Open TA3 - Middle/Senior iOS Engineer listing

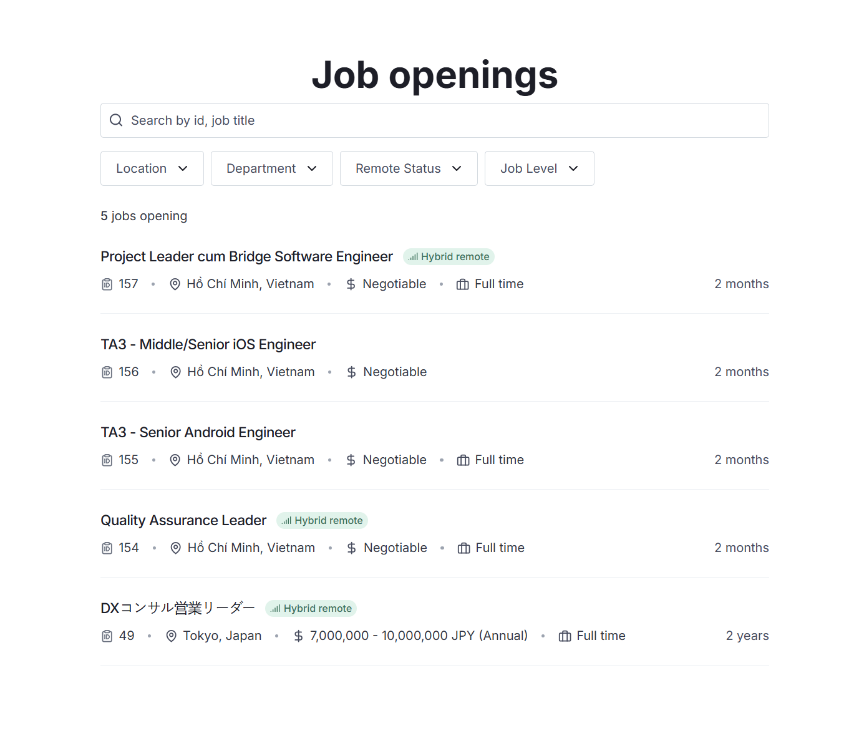coord(208,345)
